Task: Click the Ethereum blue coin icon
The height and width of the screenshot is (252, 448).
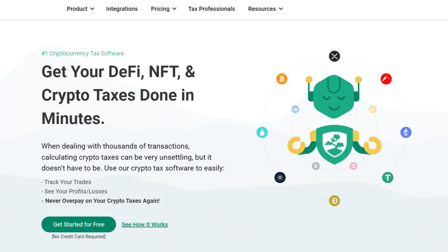Action: click(406, 132)
